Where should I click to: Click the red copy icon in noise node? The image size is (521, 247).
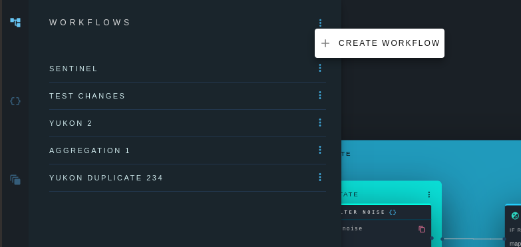coord(422,229)
